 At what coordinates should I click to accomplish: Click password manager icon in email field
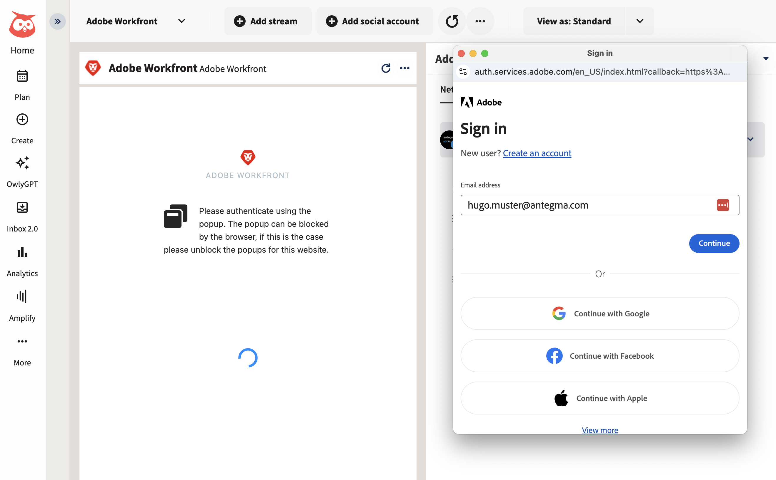[x=723, y=205]
